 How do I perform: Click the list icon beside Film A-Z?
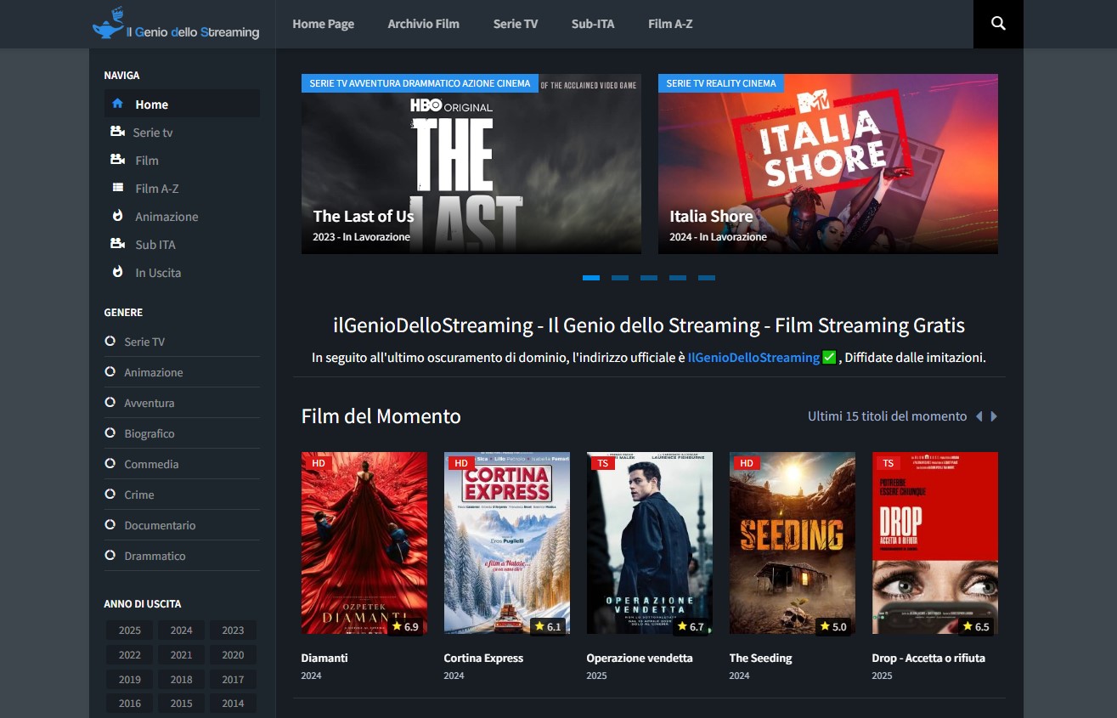point(118,188)
